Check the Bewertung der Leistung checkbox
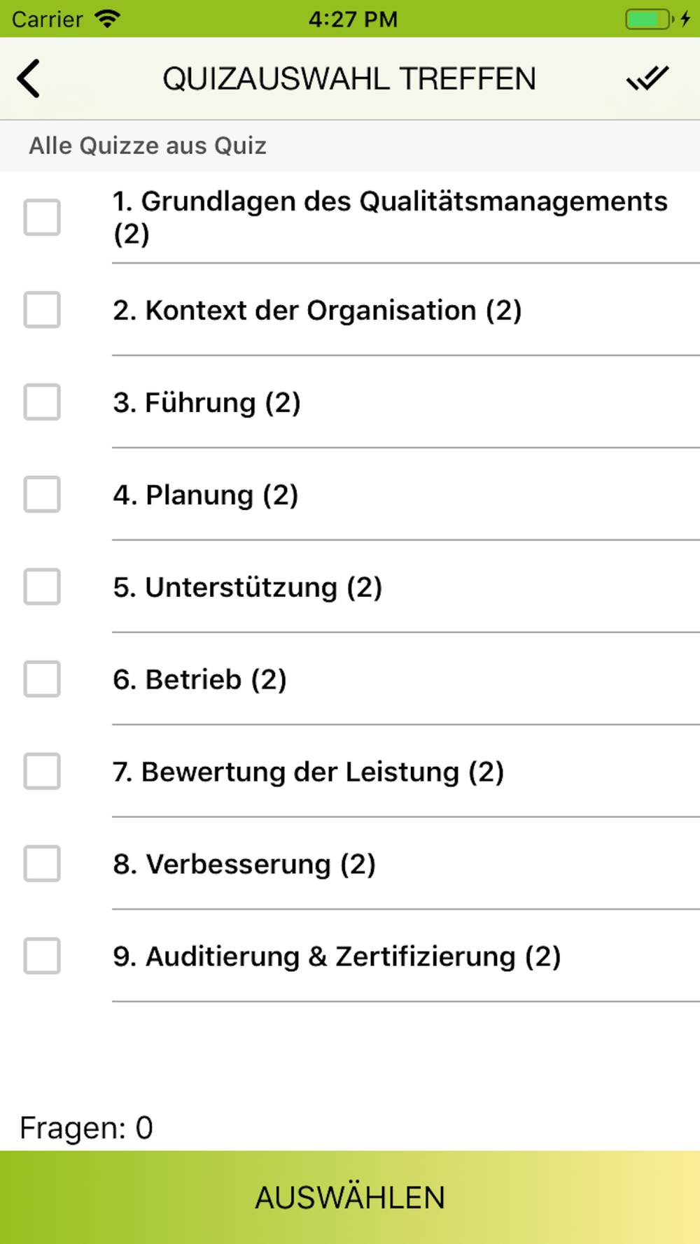The image size is (700, 1244). pyautogui.click(x=42, y=772)
